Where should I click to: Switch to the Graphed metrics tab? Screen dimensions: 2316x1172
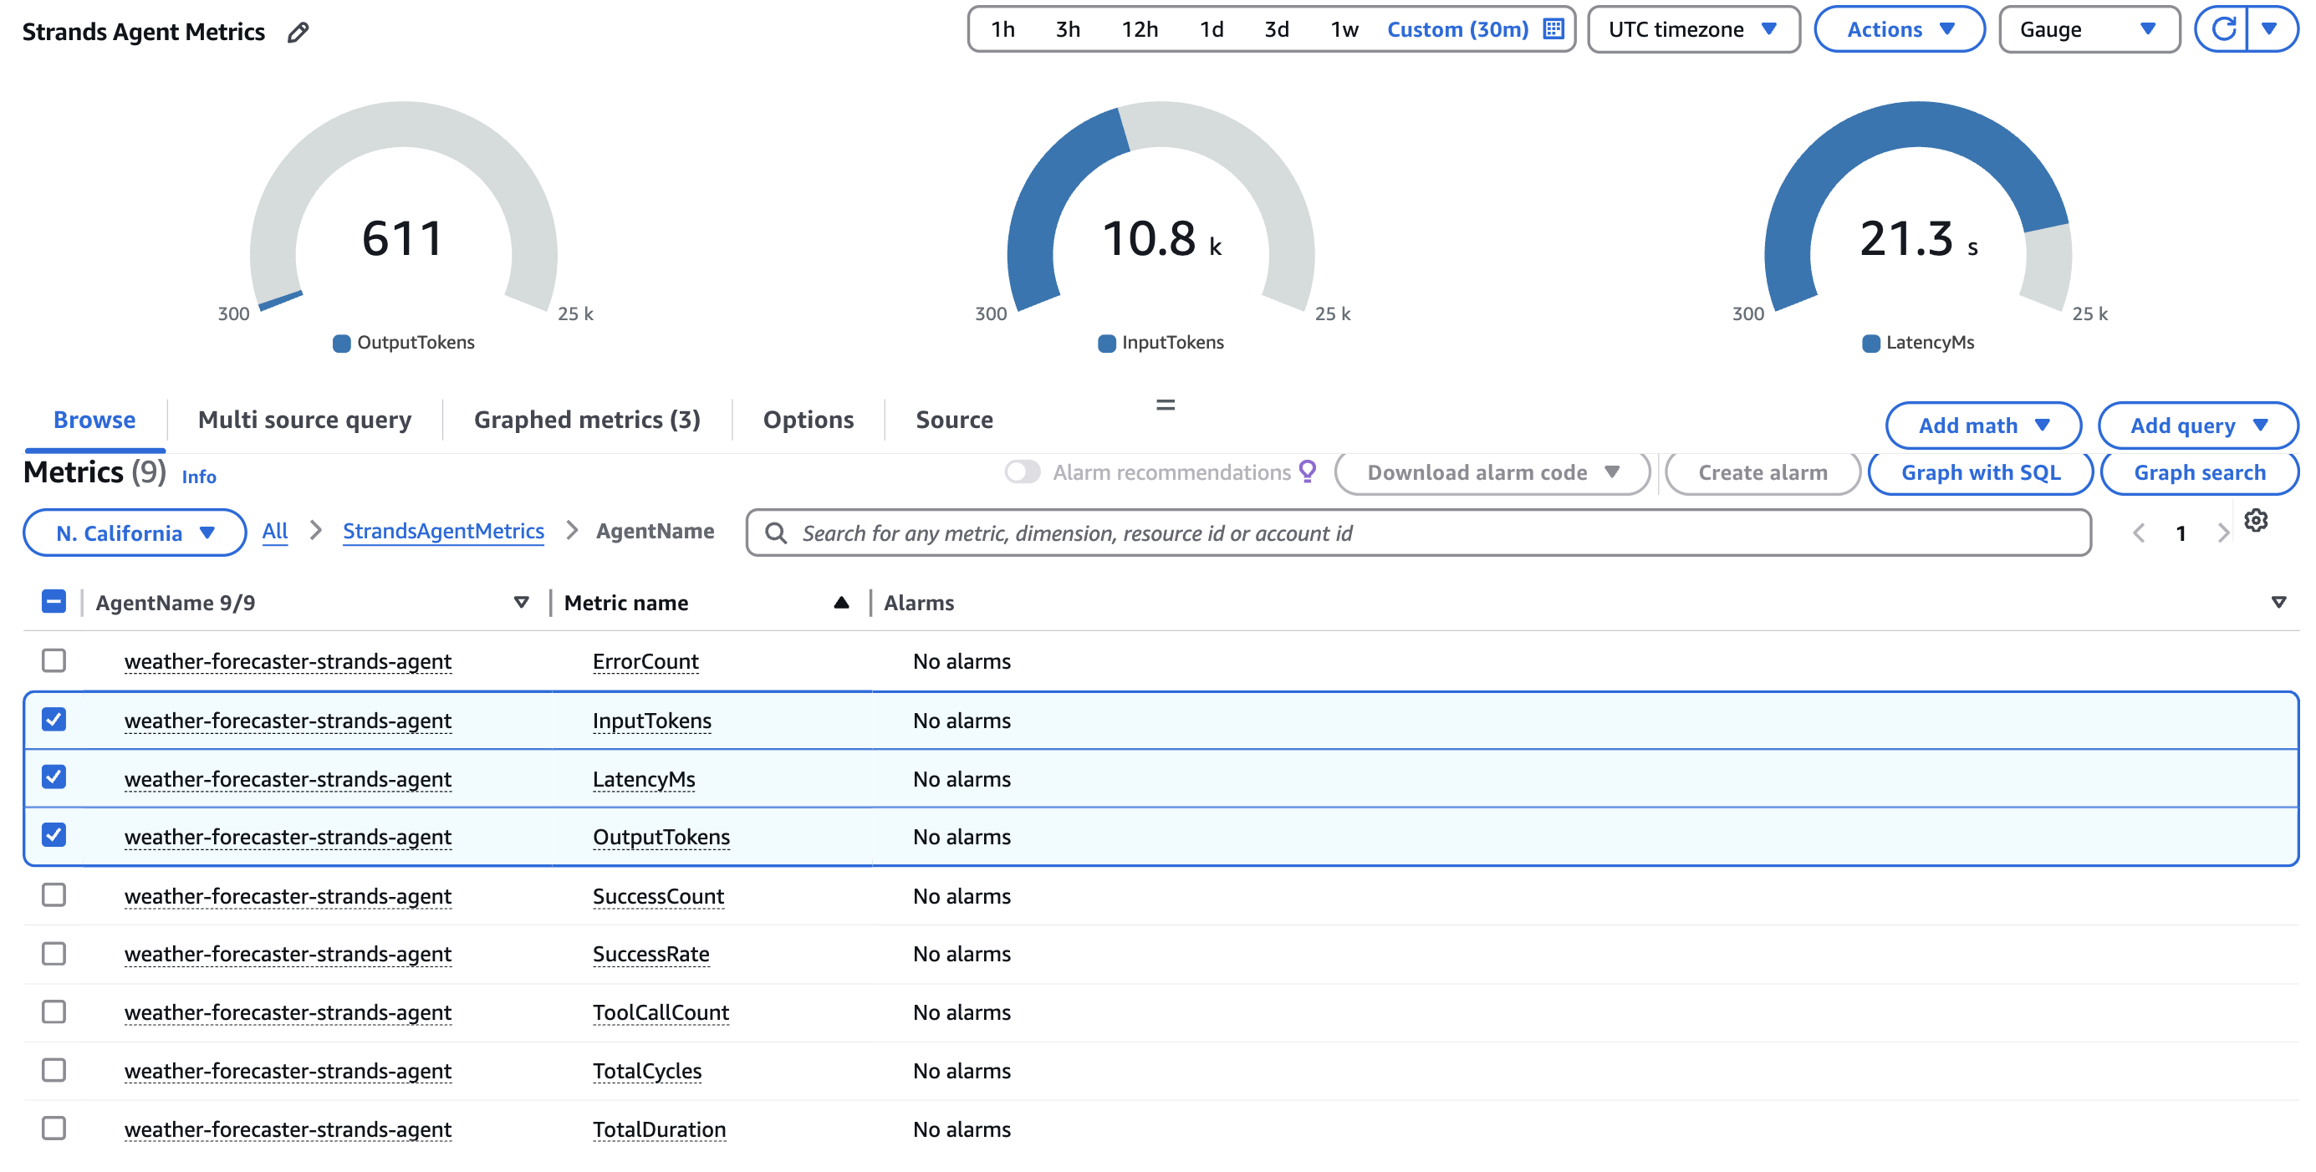click(x=588, y=419)
